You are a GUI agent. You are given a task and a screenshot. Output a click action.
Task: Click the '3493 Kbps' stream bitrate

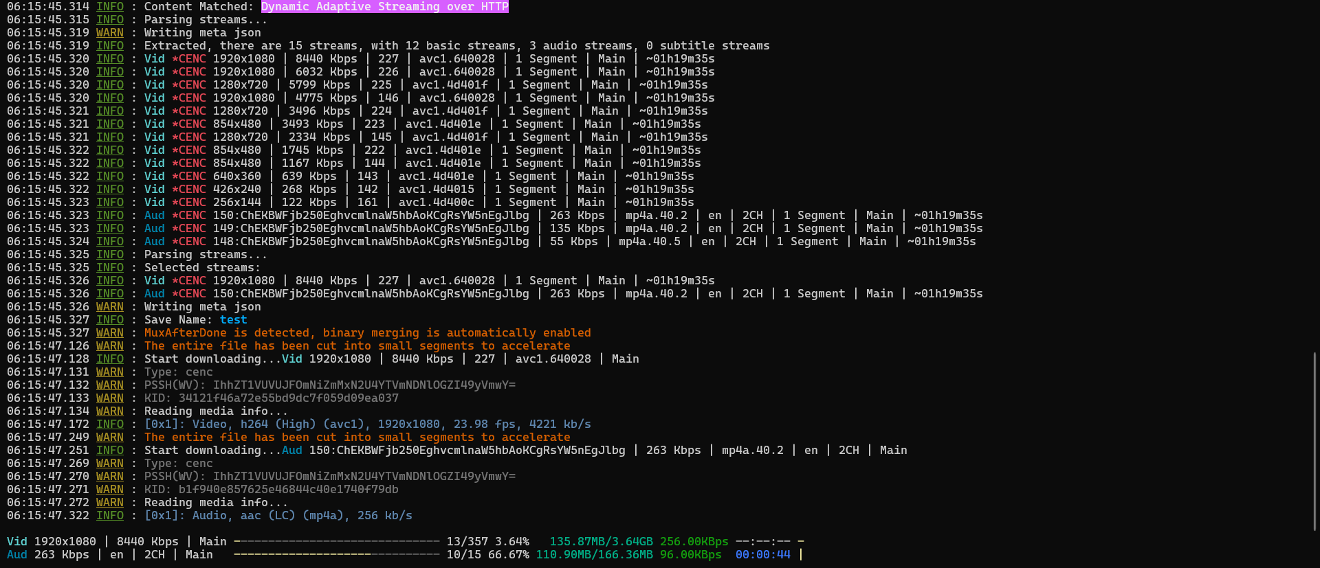tap(313, 124)
